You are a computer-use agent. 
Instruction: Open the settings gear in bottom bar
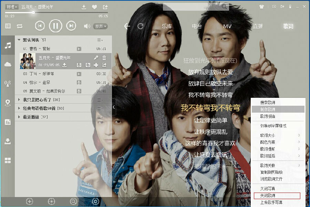tap(95, 201)
